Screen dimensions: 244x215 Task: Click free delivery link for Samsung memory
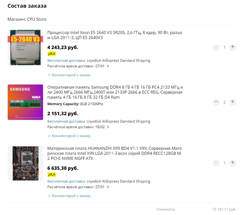[66, 121]
